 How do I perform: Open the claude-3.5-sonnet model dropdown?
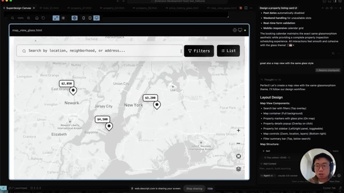click(288, 175)
